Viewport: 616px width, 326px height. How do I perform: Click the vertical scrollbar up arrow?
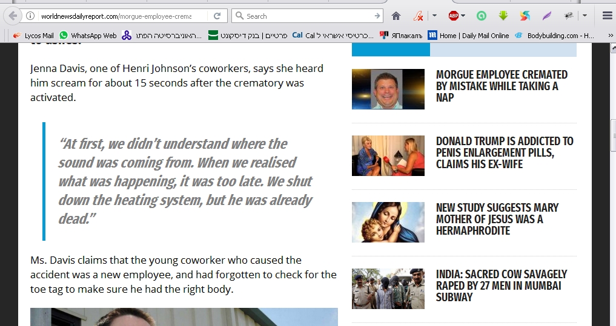[613, 48]
